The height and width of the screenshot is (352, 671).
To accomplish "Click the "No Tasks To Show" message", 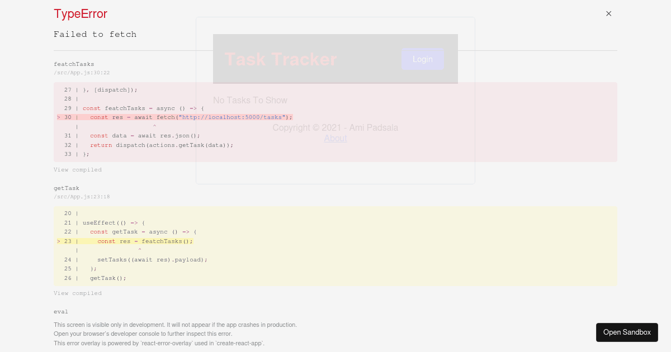I will pyautogui.click(x=250, y=100).
